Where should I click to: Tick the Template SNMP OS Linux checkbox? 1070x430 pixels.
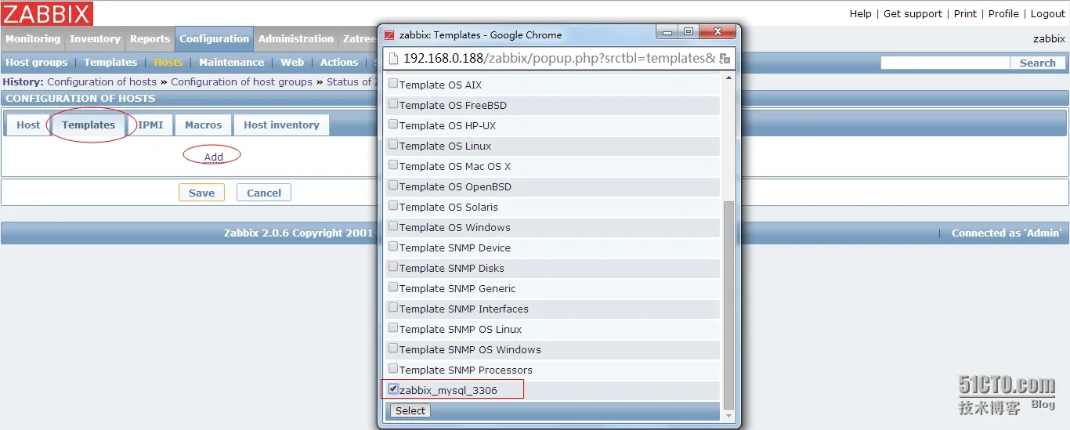pos(393,328)
